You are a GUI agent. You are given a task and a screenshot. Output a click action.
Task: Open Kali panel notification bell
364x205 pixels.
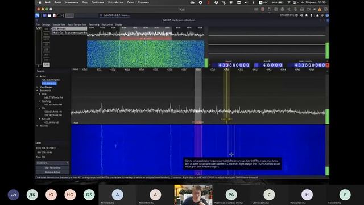(x=307, y=15)
